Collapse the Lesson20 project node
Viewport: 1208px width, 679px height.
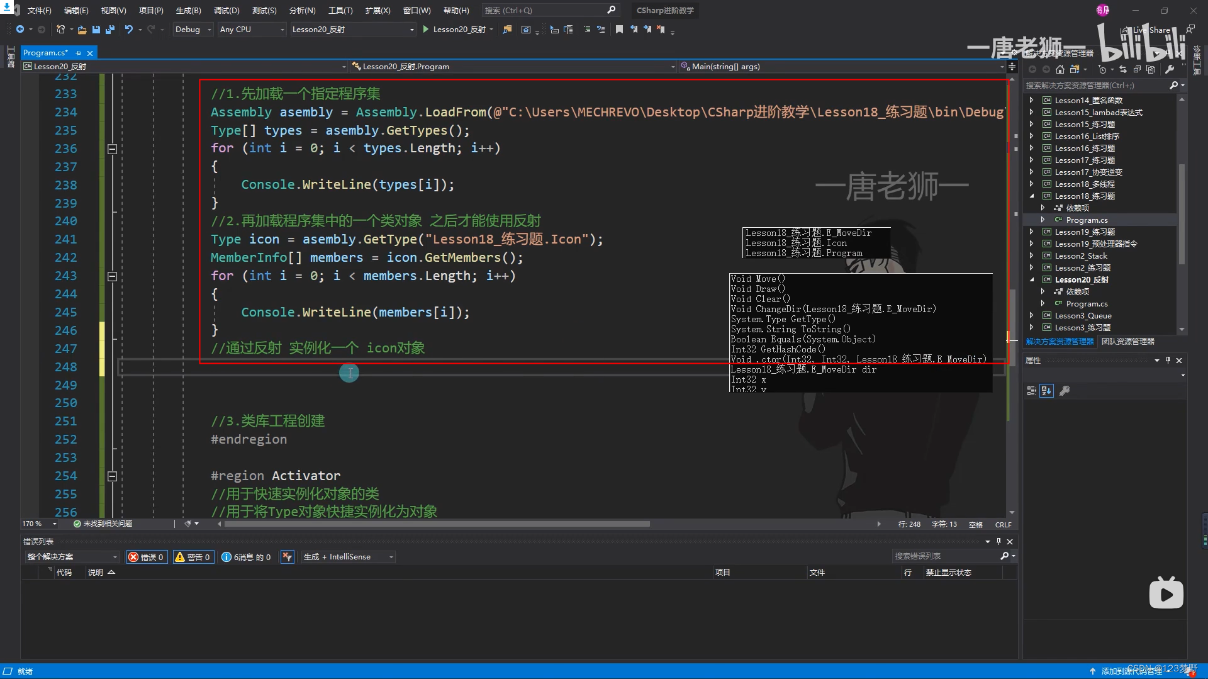[1031, 279]
